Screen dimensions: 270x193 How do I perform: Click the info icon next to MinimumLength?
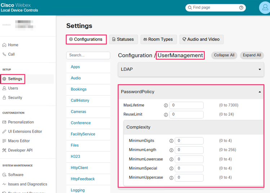point(171,150)
